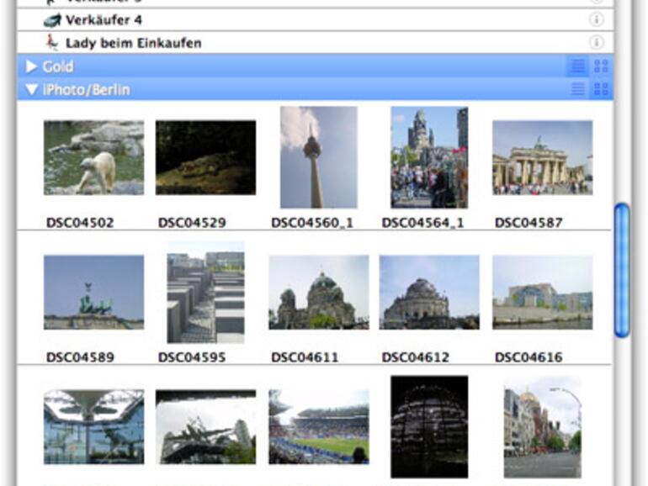Expand the Gold section triangle
648x486 pixels.
tap(31, 66)
